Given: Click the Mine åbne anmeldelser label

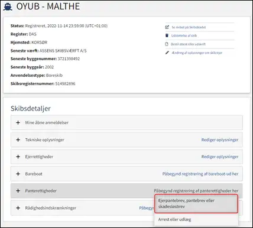Looking at the screenshot, I should coord(47,122).
